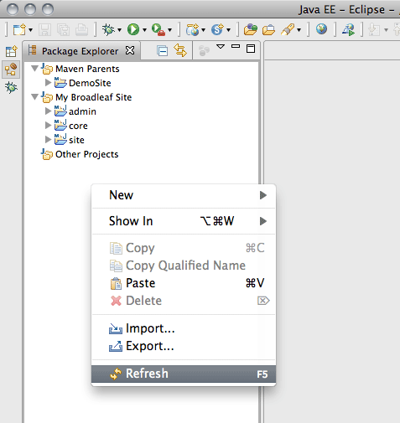The width and height of the screenshot is (400, 423).
Task: Click the New Dynamic Web Project icon
Action: 193,29
